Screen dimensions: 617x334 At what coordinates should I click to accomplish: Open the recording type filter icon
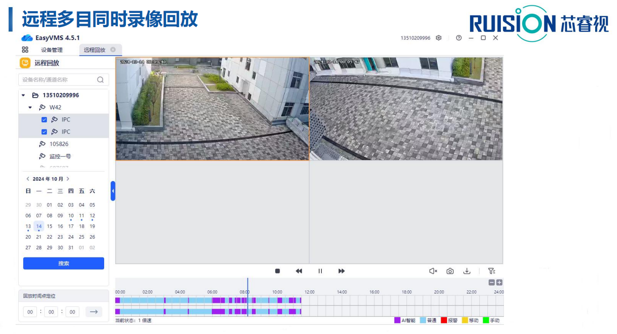pos(491,271)
